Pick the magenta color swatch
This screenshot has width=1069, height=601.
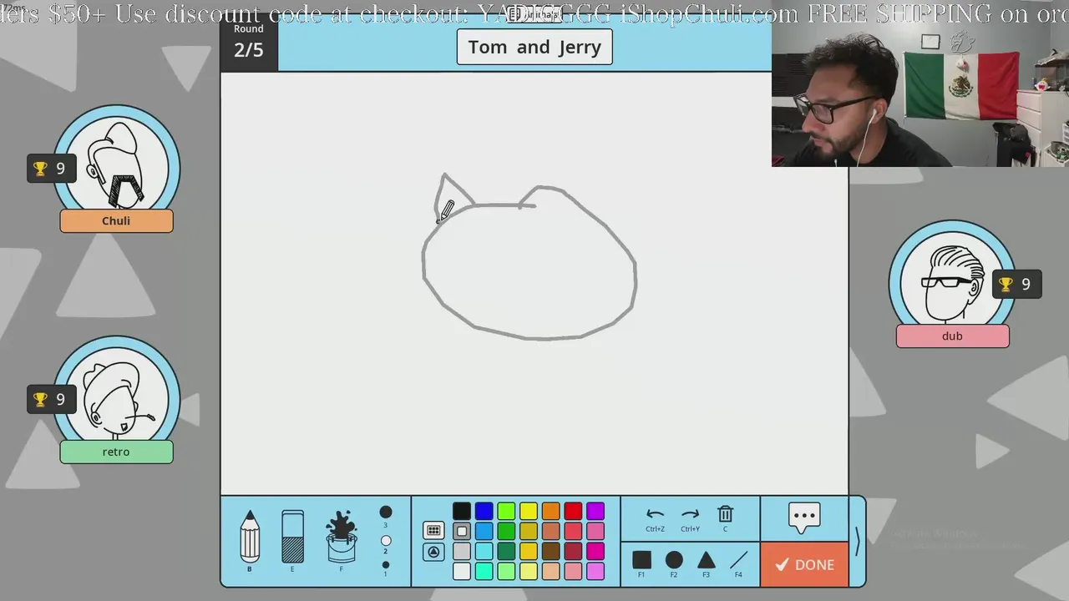(595, 551)
